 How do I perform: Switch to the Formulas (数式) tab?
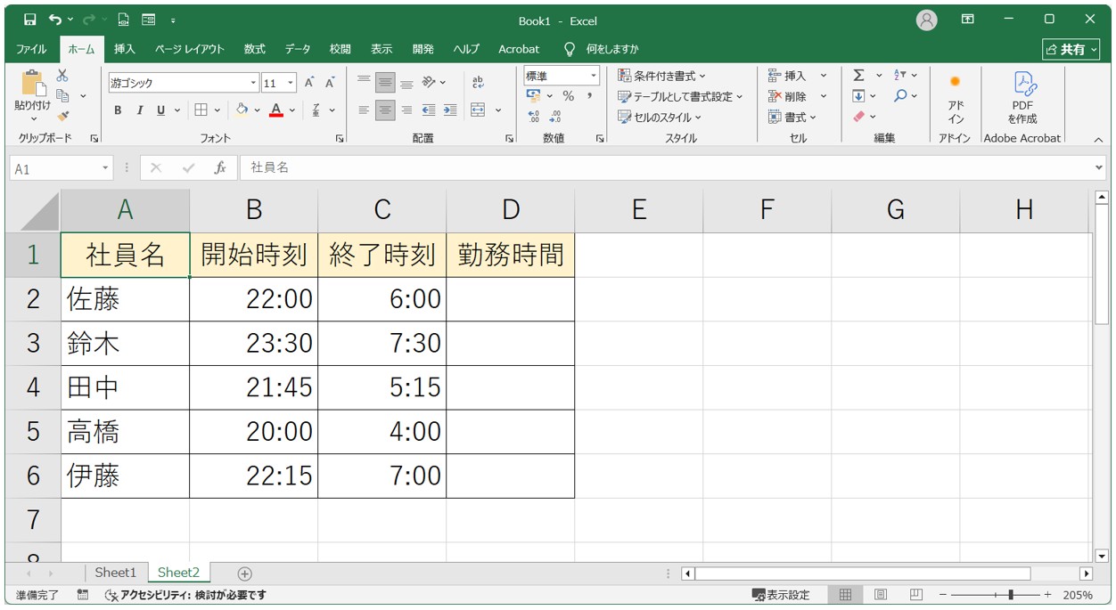point(255,49)
